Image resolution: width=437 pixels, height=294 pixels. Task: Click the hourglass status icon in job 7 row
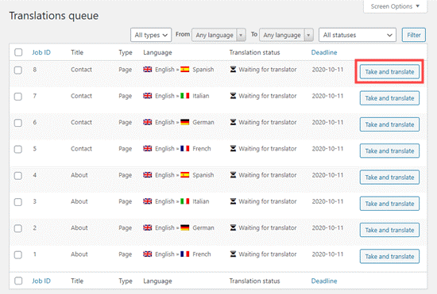click(x=233, y=96)
